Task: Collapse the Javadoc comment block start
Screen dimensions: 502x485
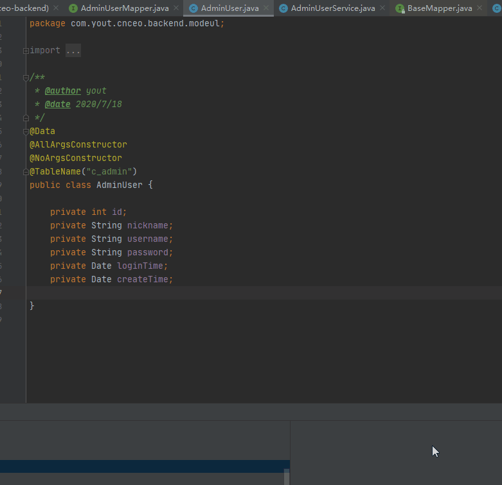Action: point(26,78)
